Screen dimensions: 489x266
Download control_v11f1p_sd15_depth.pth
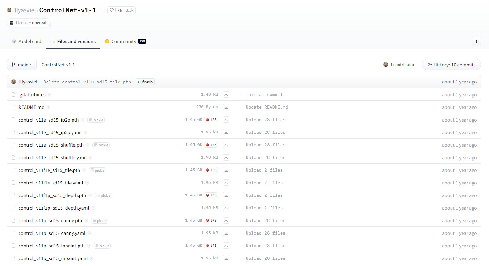pyautogui.click(x=226, y=195)
